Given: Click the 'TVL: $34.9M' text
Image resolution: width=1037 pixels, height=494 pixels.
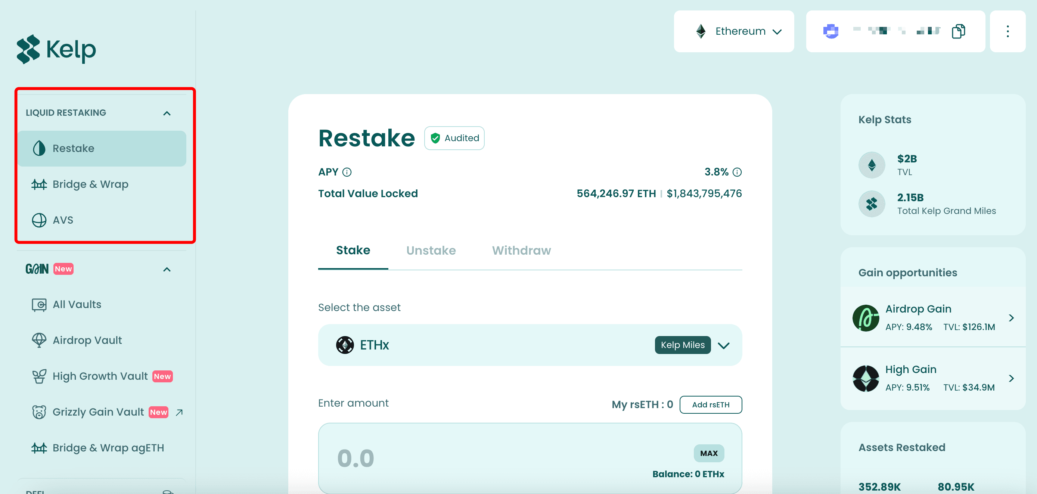Looking at the screenshot, I should (969, 388).
